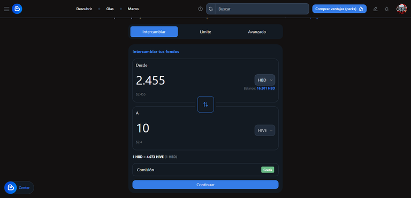
Task: Select the Intercambiar tab
Action: point(154,32)
